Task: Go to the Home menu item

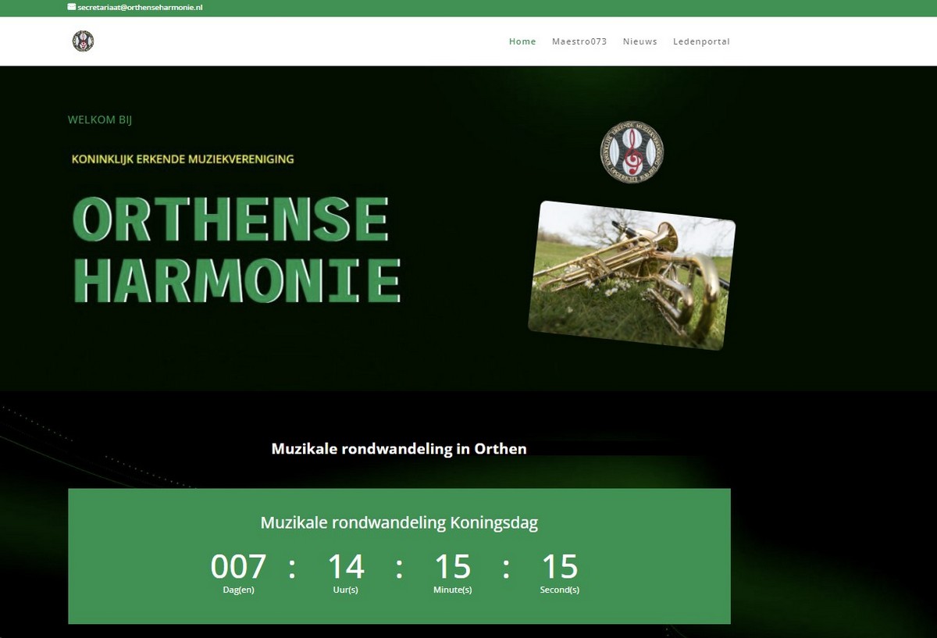Action: [522, 41]
